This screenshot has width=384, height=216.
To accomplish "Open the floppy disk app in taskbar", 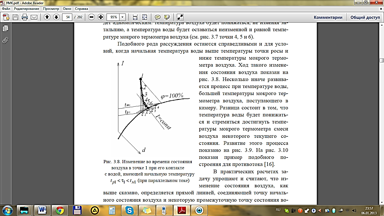I will (x=77, y=210).
